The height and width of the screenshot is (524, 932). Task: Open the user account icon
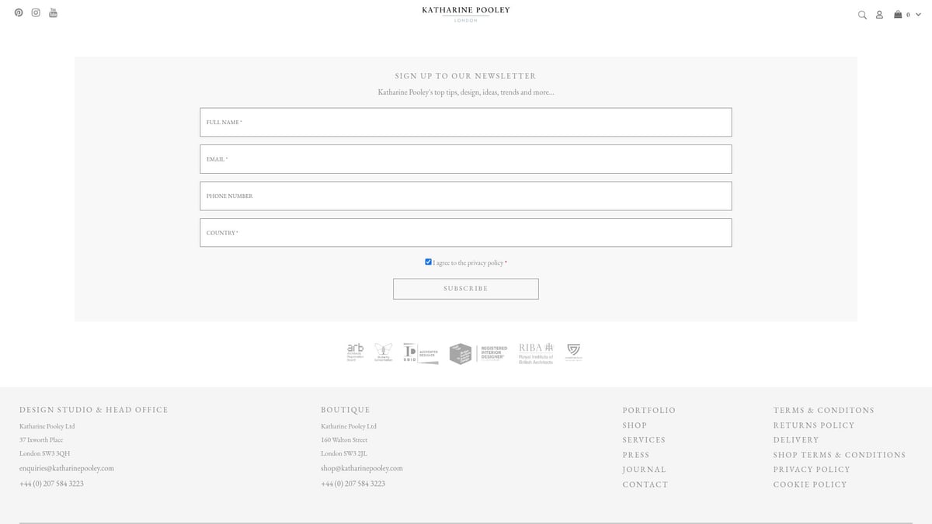[879, 15]
